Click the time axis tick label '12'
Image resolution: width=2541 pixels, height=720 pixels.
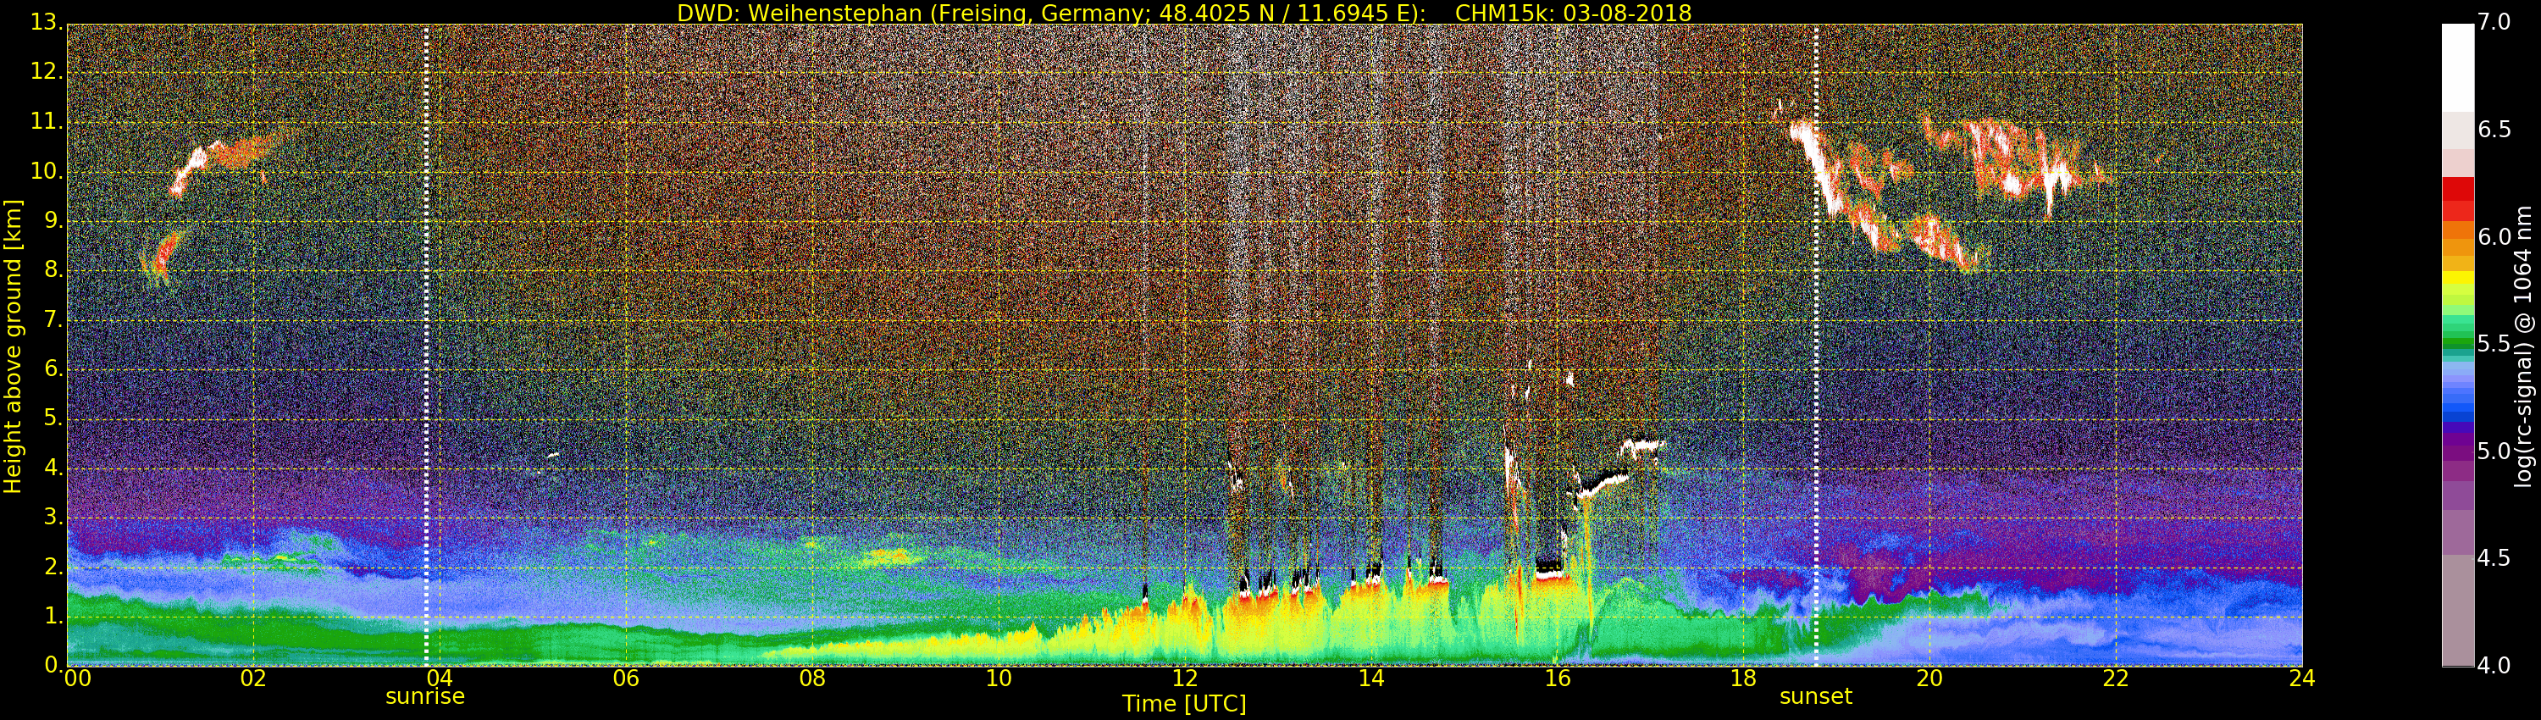[x=1185, y=678]
